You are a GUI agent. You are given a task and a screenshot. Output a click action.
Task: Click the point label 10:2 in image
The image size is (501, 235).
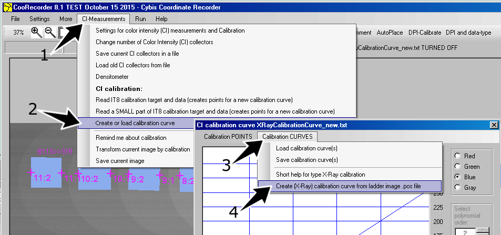[x=90, y=179]
